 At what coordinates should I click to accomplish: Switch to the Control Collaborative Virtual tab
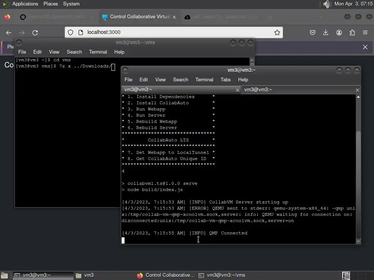(139, 17)
